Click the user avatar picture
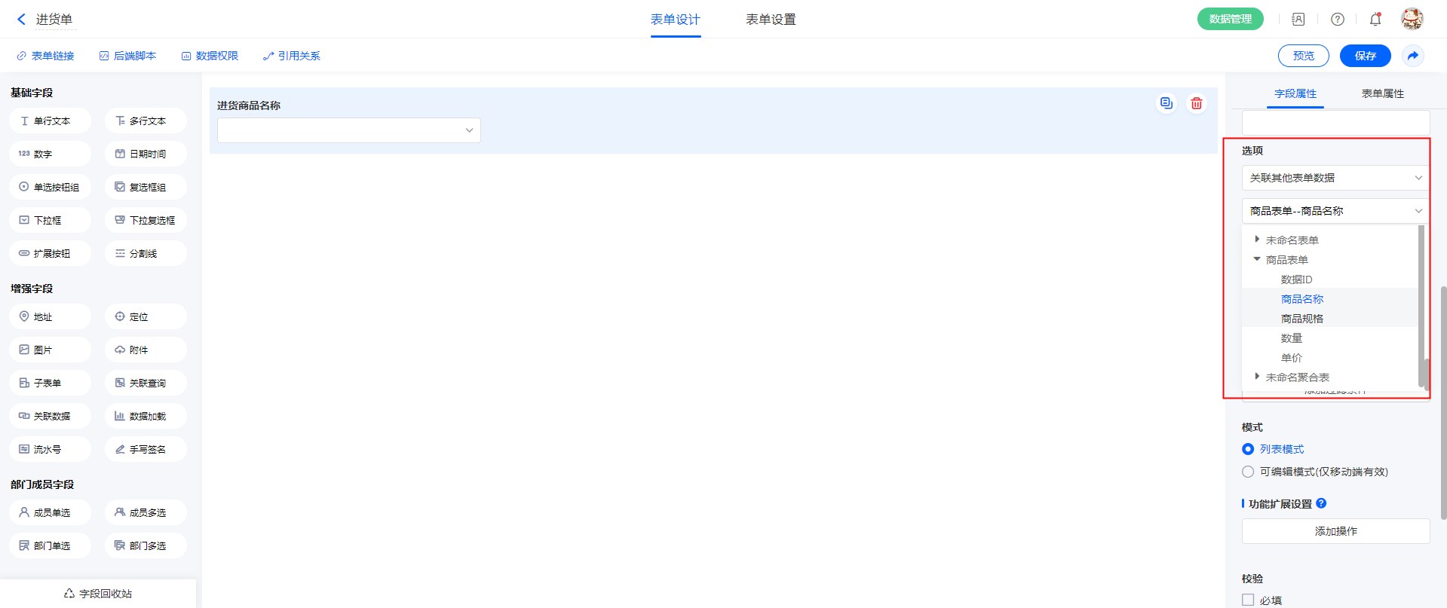 (x=1412, y=19)
